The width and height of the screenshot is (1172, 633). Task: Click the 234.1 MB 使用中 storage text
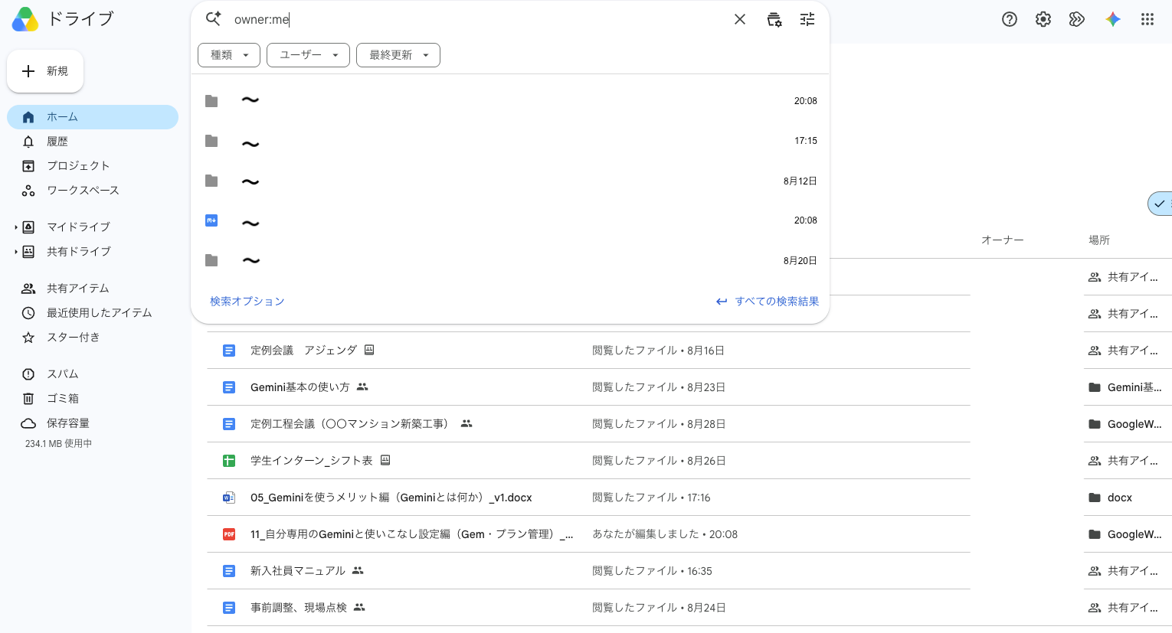click(58, 444)
